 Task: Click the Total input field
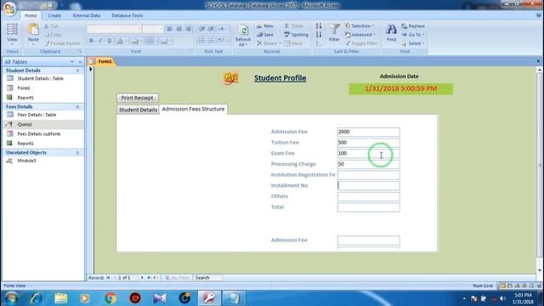(x=368, y=207)
